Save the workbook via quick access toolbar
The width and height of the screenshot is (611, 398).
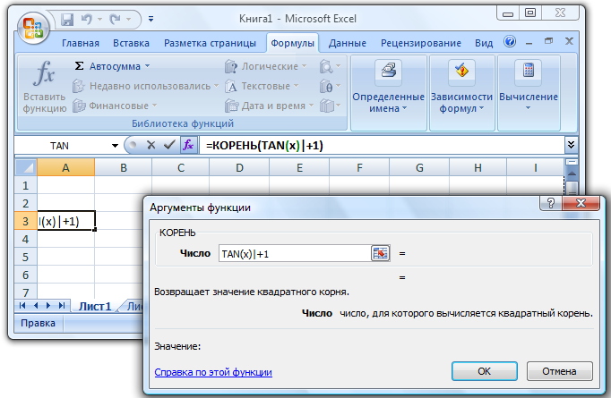(x=67, y=19)
